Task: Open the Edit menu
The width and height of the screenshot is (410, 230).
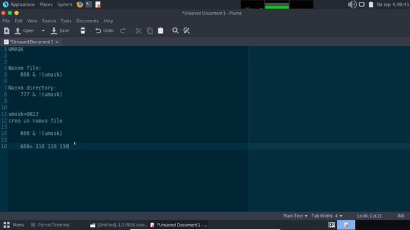Action: coord(19,21)
